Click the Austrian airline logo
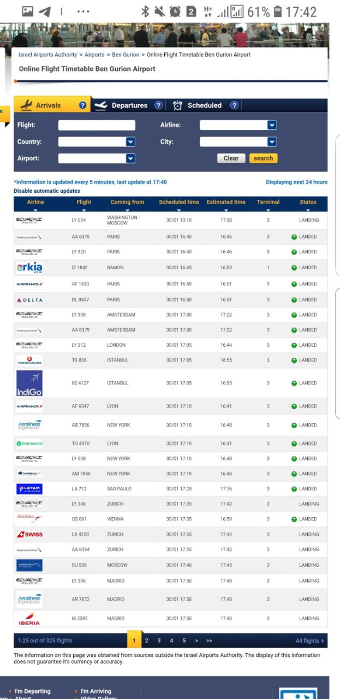340x699 pixels. point(29,519)
